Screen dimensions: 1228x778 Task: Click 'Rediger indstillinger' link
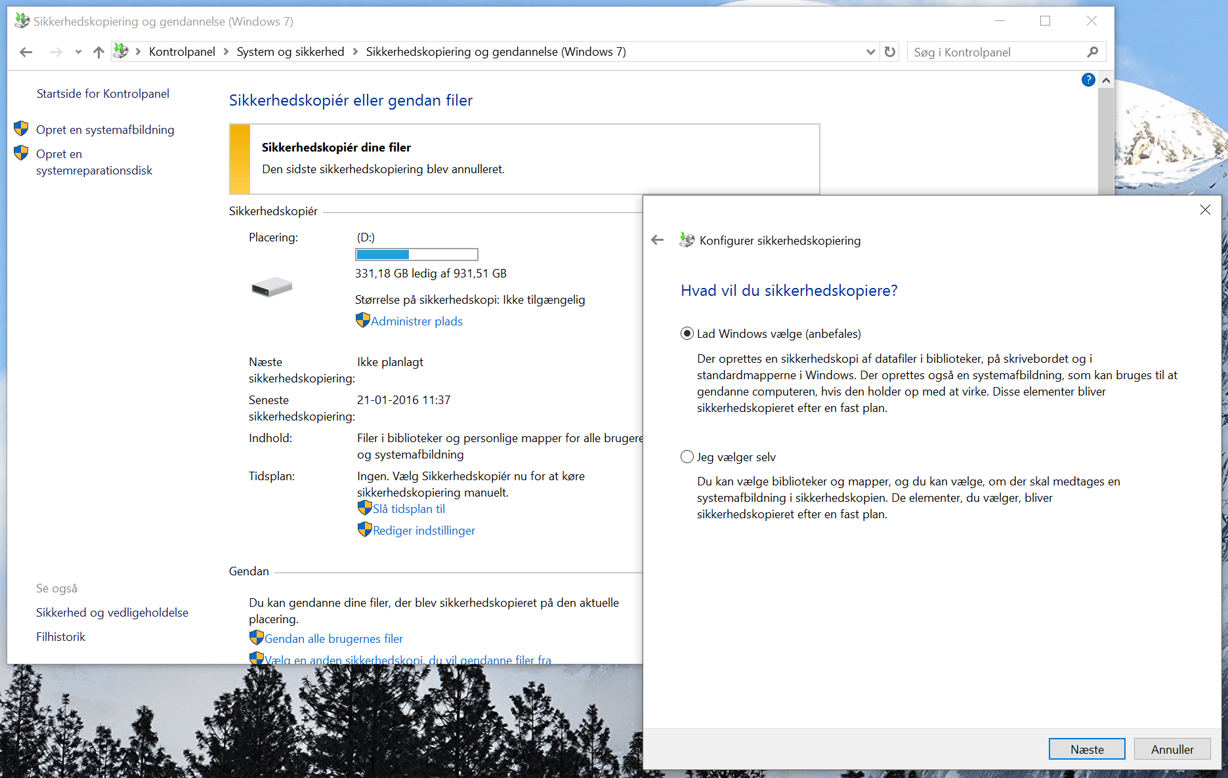pyautogui.click(x=423, y=531)
